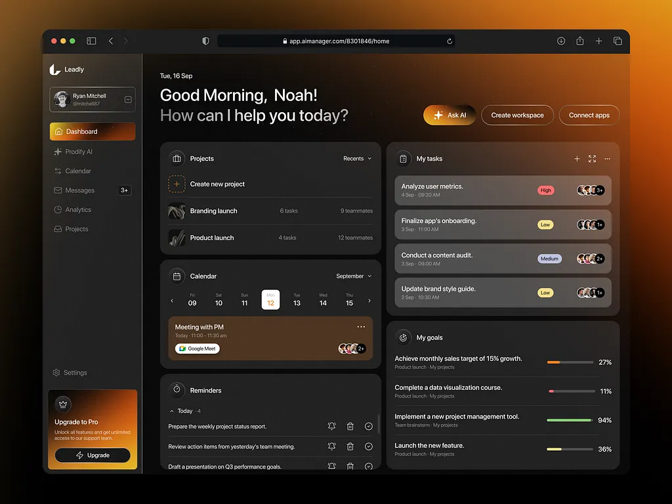Screen dimensions: 672x504
Task: Click the Safari sidebar toggle icon
Action: 91,41
